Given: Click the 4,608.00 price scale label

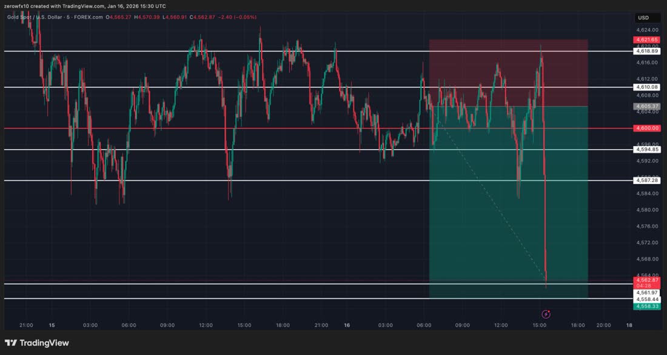Looking at the screenshot, I should pyautogui.click(x=646, y=95).
